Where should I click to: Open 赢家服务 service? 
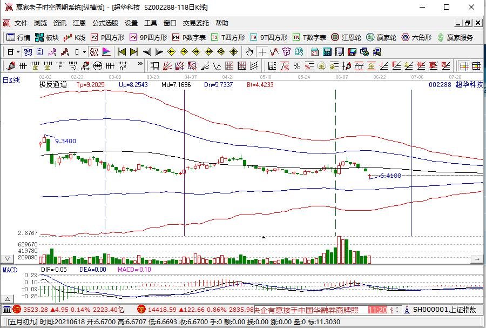click(x=455, y=37)
